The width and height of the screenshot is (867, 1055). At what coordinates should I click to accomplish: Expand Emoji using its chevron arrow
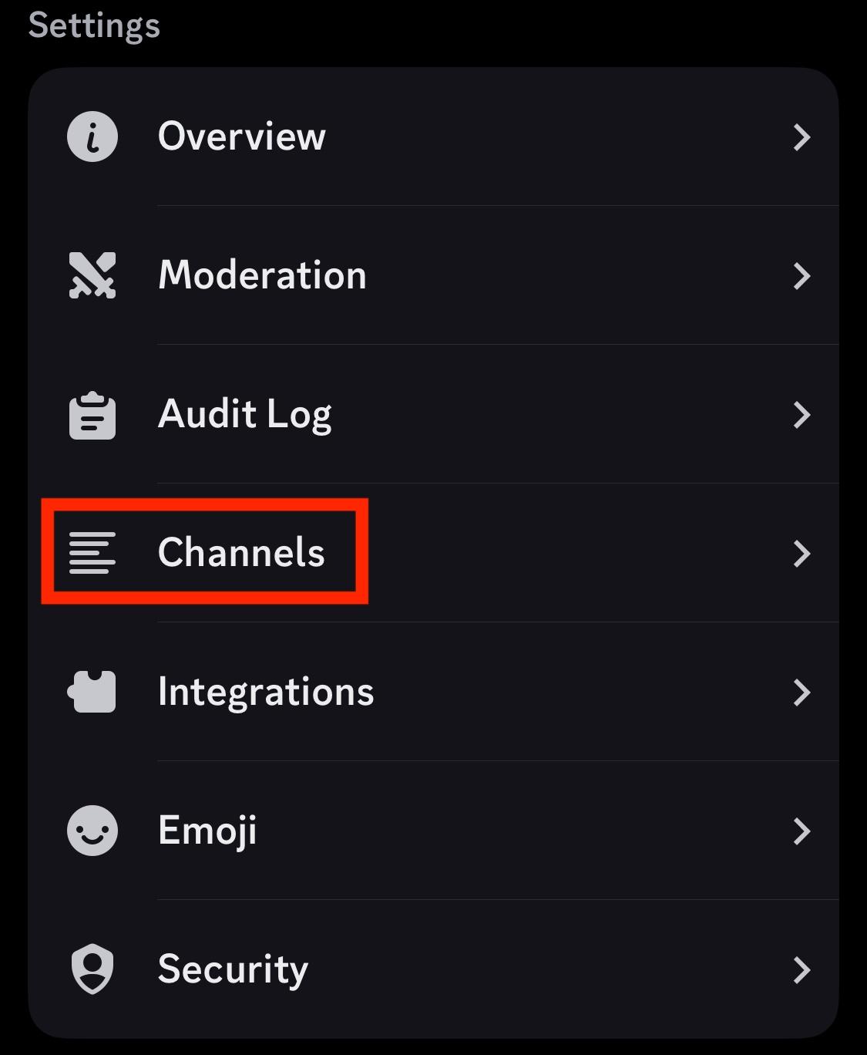(802, 831)
